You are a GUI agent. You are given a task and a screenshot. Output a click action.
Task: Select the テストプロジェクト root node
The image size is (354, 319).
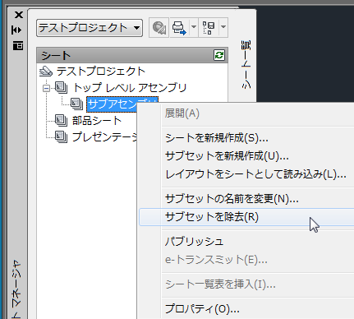point(101,72)
